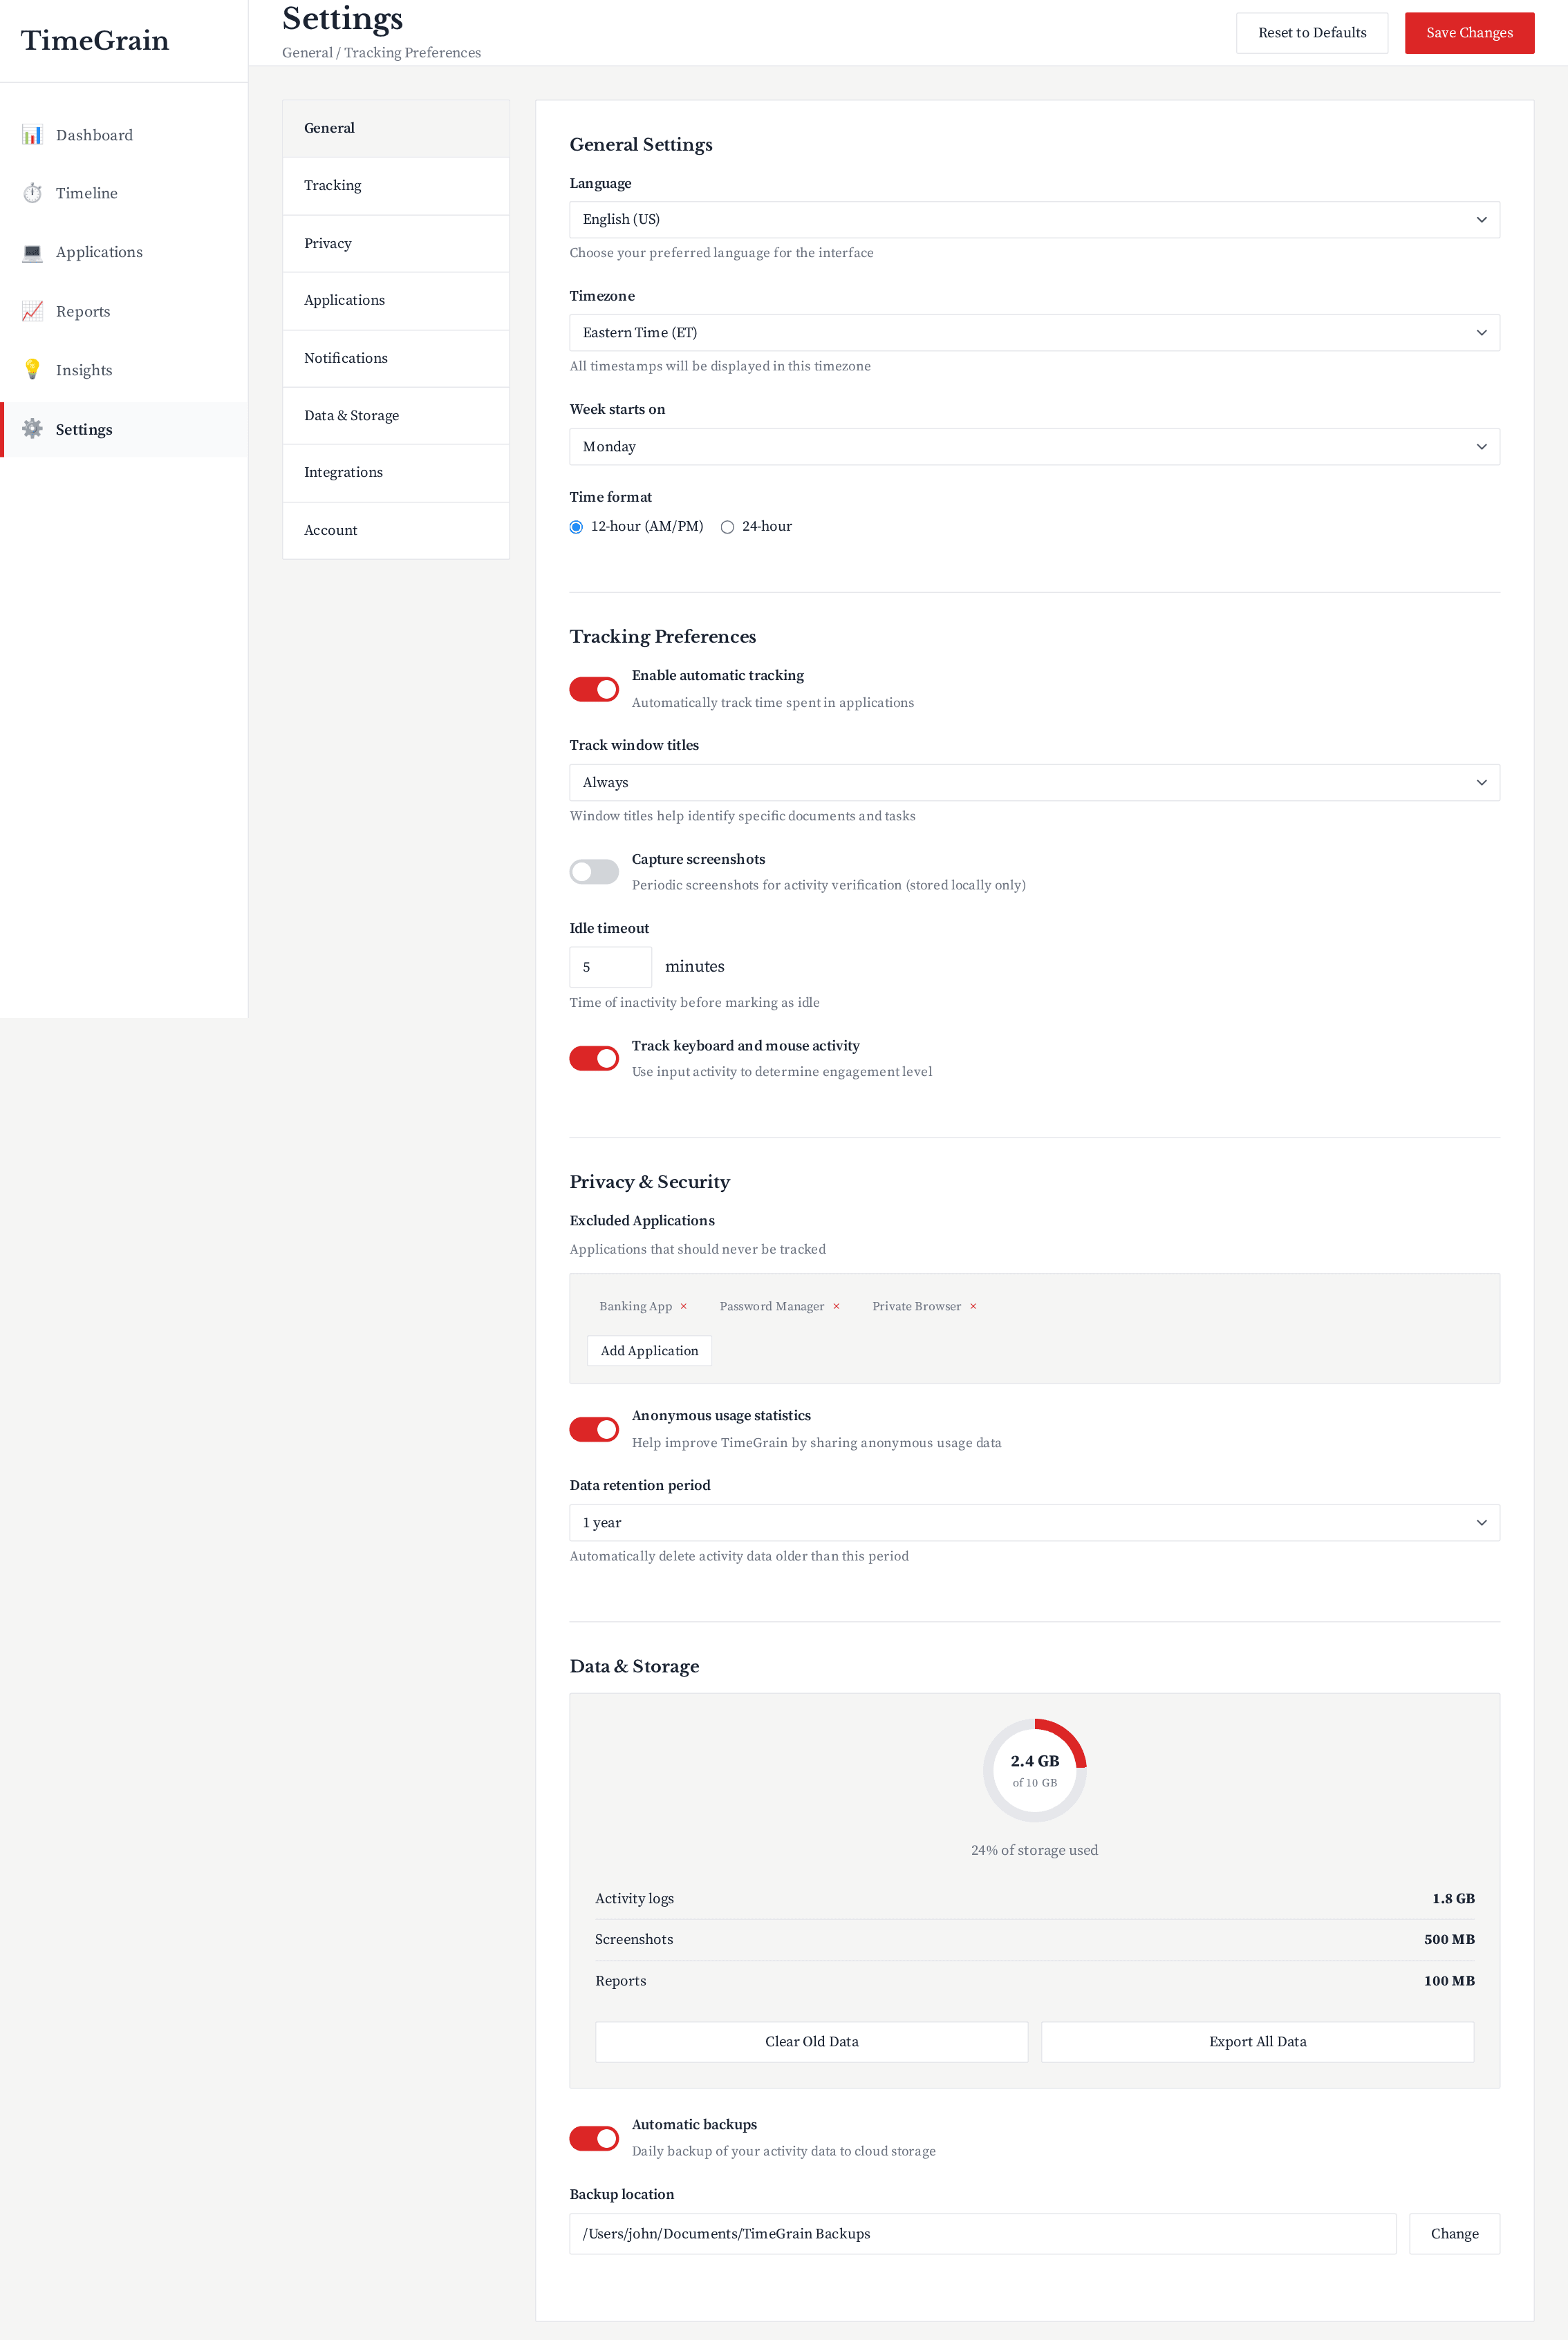Viewport: 1568px width, 2340px height.
Task: Remove Private Browser tag with X
Action: coord(973,1306)
